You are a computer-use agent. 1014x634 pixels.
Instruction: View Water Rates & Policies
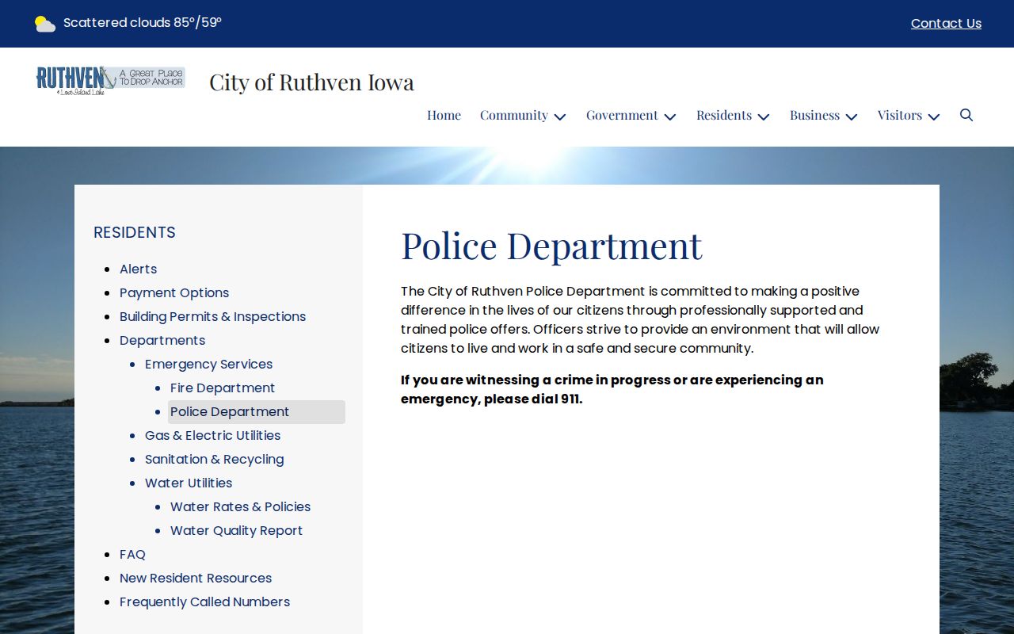pyautogui.click(x=240, y=506)
